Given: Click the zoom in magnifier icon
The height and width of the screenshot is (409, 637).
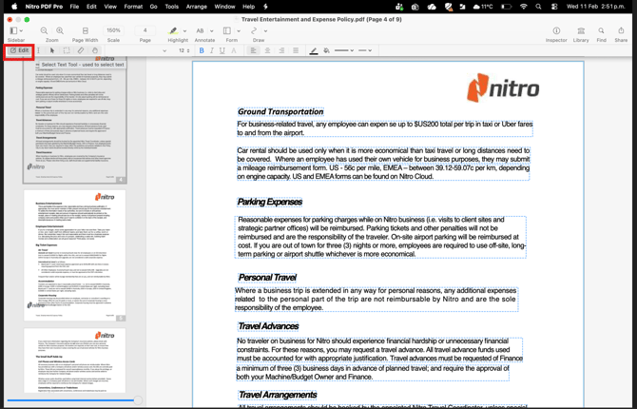Looking at the screenshot, I should coord(60,30).
